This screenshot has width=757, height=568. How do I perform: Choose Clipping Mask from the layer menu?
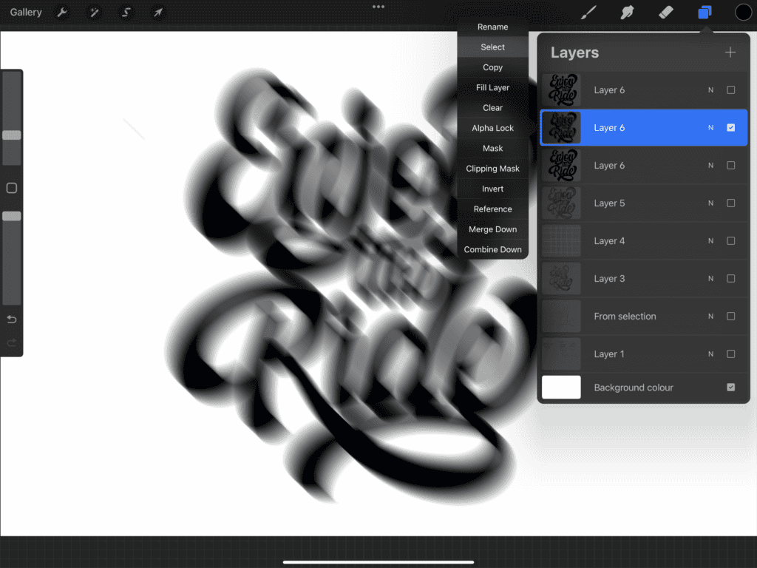[x=492, y=169]
